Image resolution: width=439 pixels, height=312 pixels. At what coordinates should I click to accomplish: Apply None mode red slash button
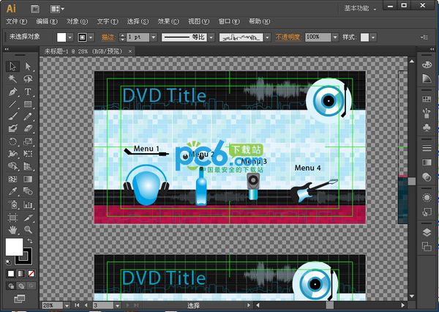(31, 273)
